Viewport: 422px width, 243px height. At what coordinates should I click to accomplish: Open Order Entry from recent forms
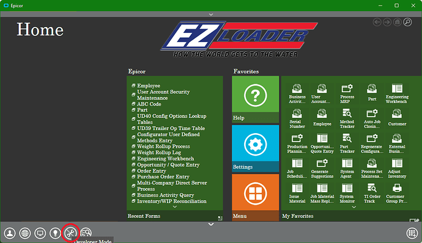tap(152, 171)
